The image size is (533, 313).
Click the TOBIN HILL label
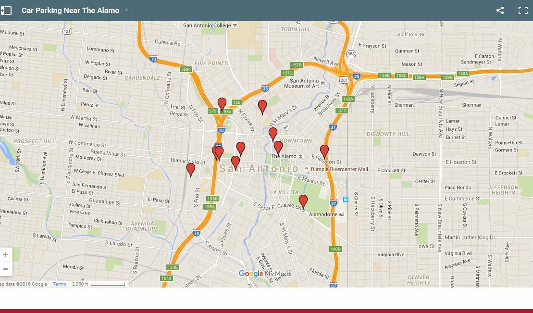296,29
